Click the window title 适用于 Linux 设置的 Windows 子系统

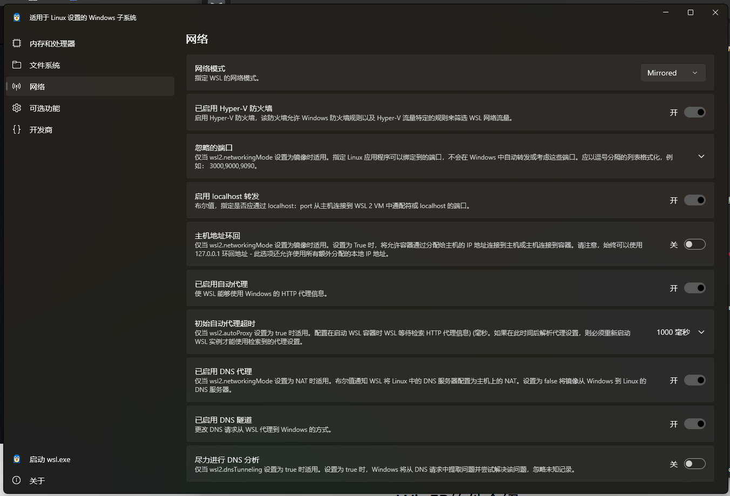[83, 17]
